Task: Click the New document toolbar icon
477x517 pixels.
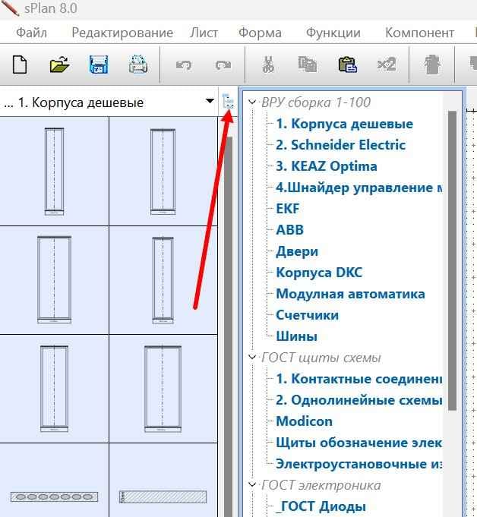Action: pyautogui.click(x=19, y=65)
